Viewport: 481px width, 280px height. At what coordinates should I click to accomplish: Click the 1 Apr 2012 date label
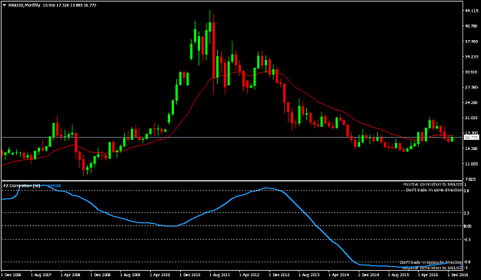click(x=249, y=275)
